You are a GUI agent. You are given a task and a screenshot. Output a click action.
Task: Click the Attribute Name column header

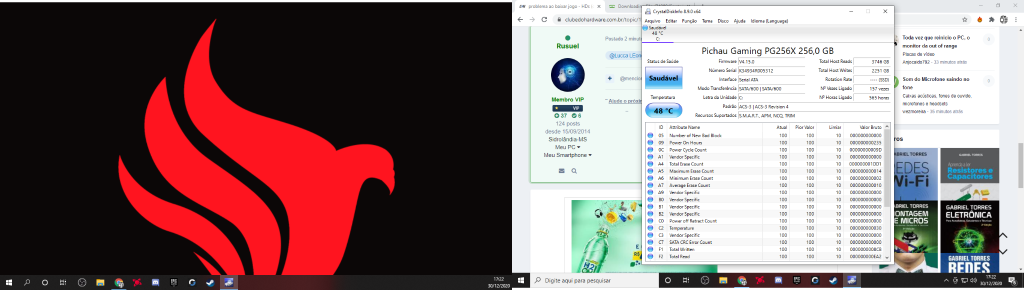[x=714, y=127]
